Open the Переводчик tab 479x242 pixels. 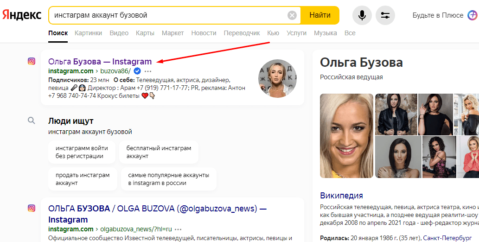242,33
